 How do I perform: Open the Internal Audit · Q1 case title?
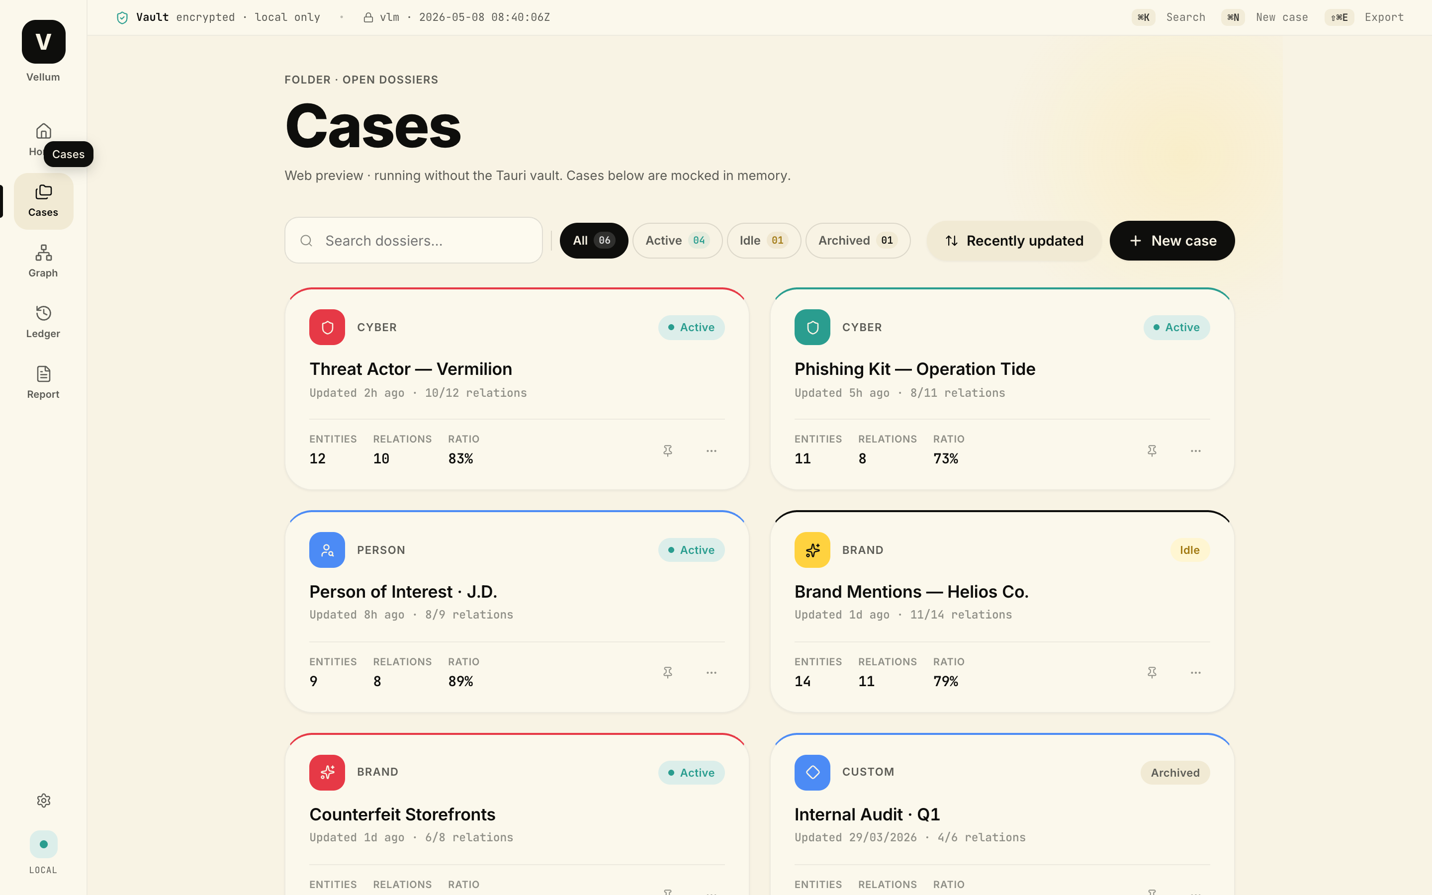coord(867,814)
